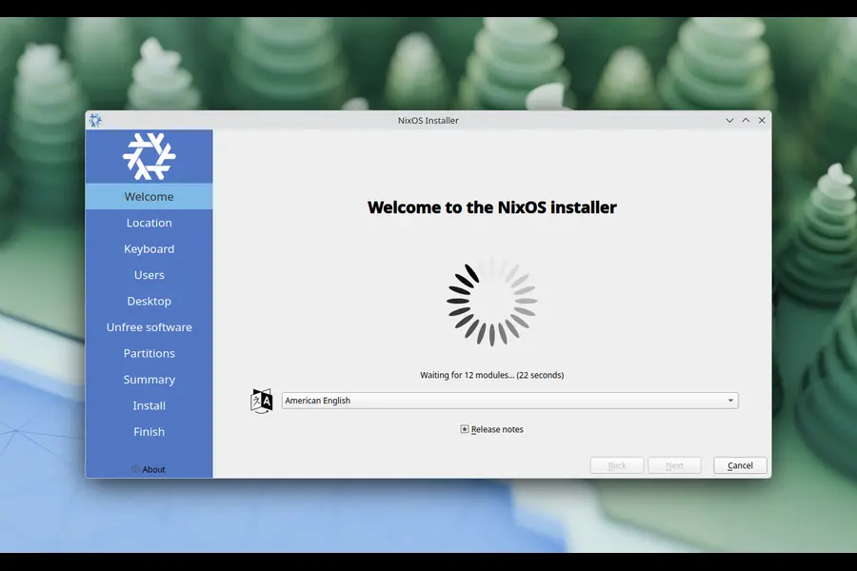Image resolution: width=857 pixels, height=571 pixels.
Task: Select the Unfree software step
Action: [x=149, y=327]
